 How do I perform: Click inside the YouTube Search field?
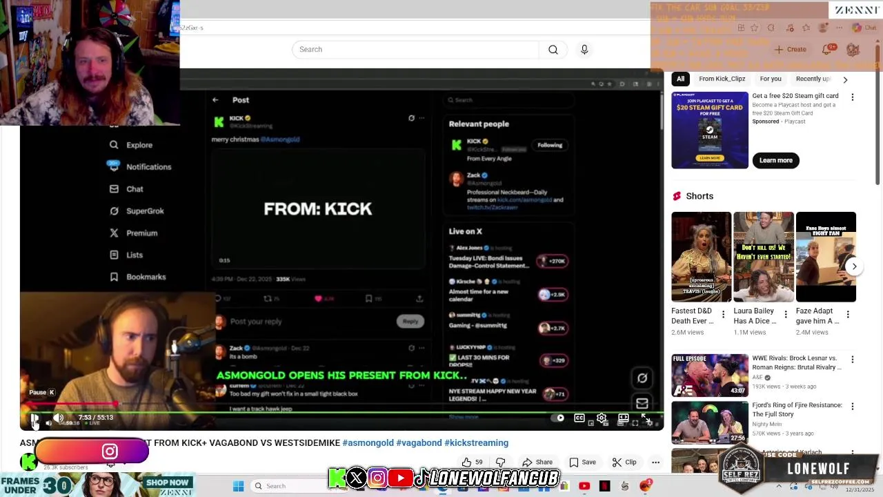(x=415, y=50)
